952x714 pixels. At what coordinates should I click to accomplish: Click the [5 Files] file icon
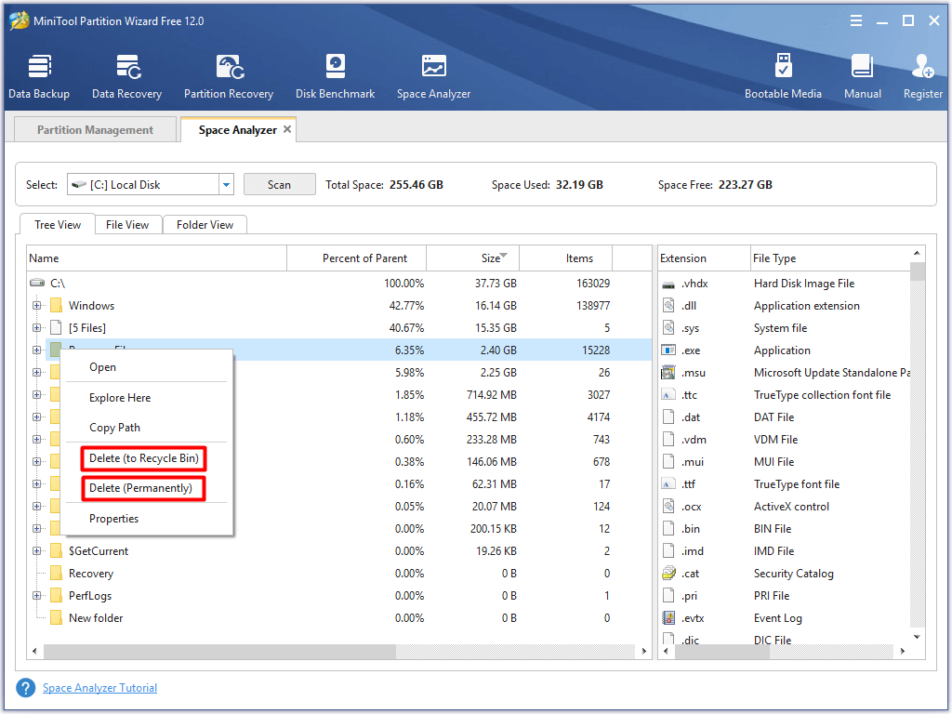(56, 328)
